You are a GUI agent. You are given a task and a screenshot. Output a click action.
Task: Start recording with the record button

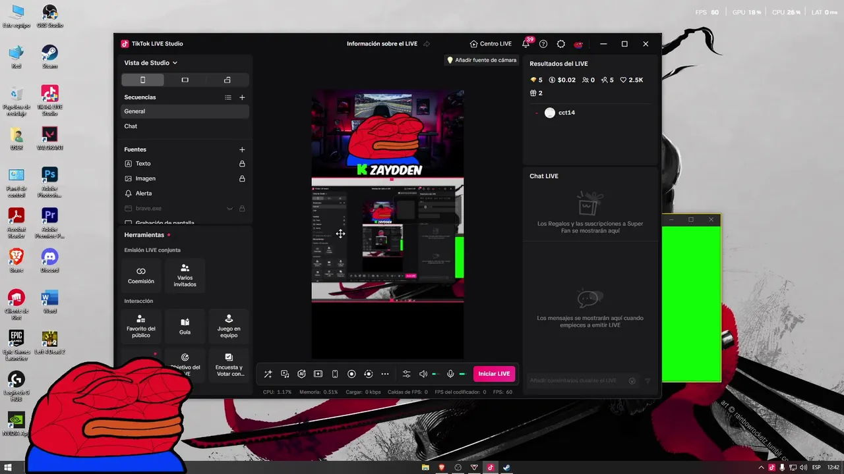tap(351, 374)
